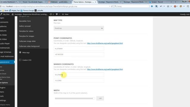The width and height of the screenshot is (190, 107).
Task: Open the Banki bookmark folder
Action: (x=5, y=11)
